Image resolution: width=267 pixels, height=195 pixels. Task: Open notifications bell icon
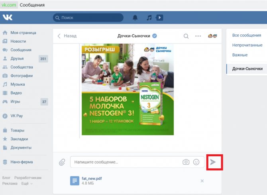coord(135,18)
